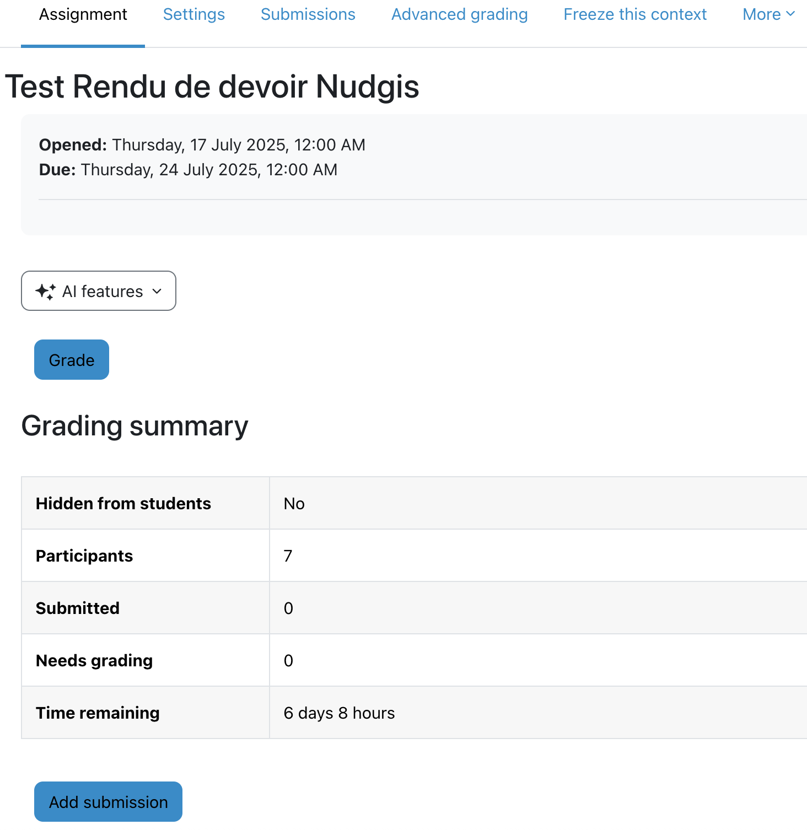
Task: Click the Opened date line
Action: click(202, 145)
